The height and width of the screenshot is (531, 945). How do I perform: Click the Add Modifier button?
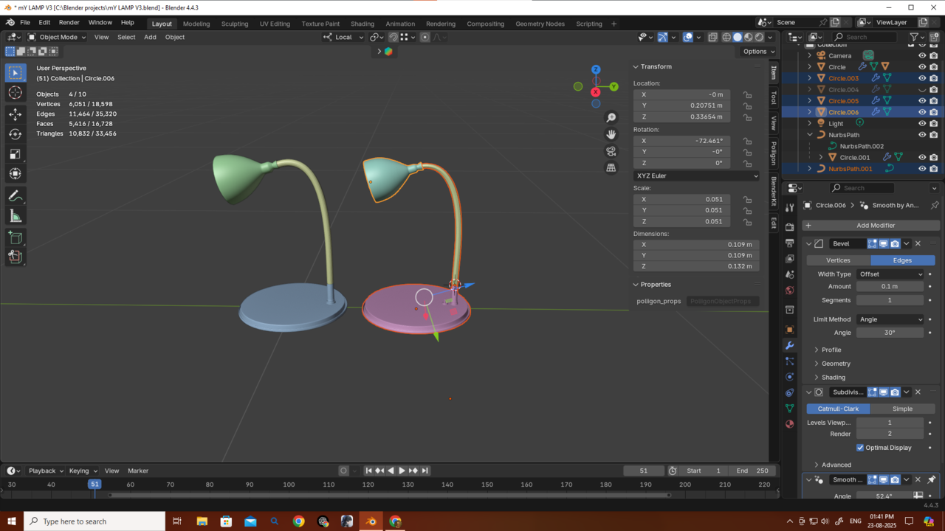[x=876, y=226]
